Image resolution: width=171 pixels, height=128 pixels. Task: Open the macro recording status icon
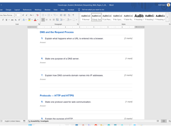pyautogui.click(x=24, y=121)
